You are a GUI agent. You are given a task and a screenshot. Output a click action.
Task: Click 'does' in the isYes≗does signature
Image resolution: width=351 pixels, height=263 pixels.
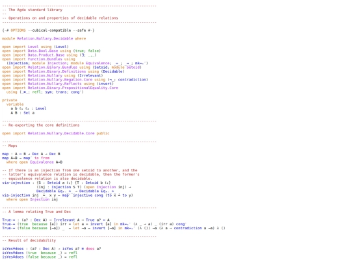click(90, 249)
